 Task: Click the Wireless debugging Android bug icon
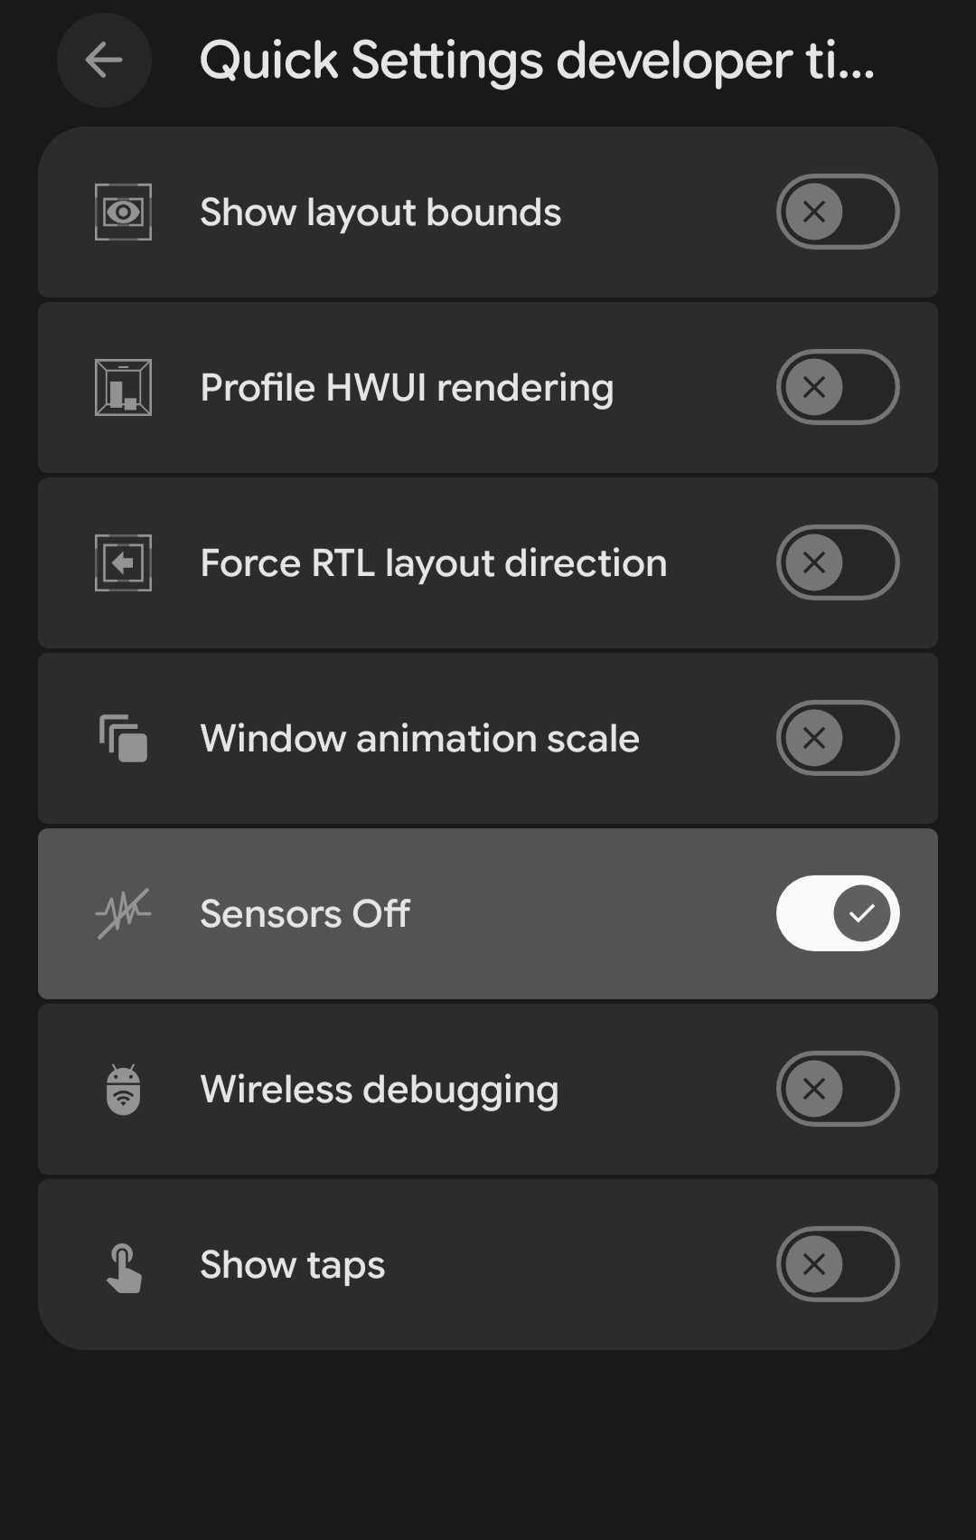pyautogui.click(x=123, y=1090)
